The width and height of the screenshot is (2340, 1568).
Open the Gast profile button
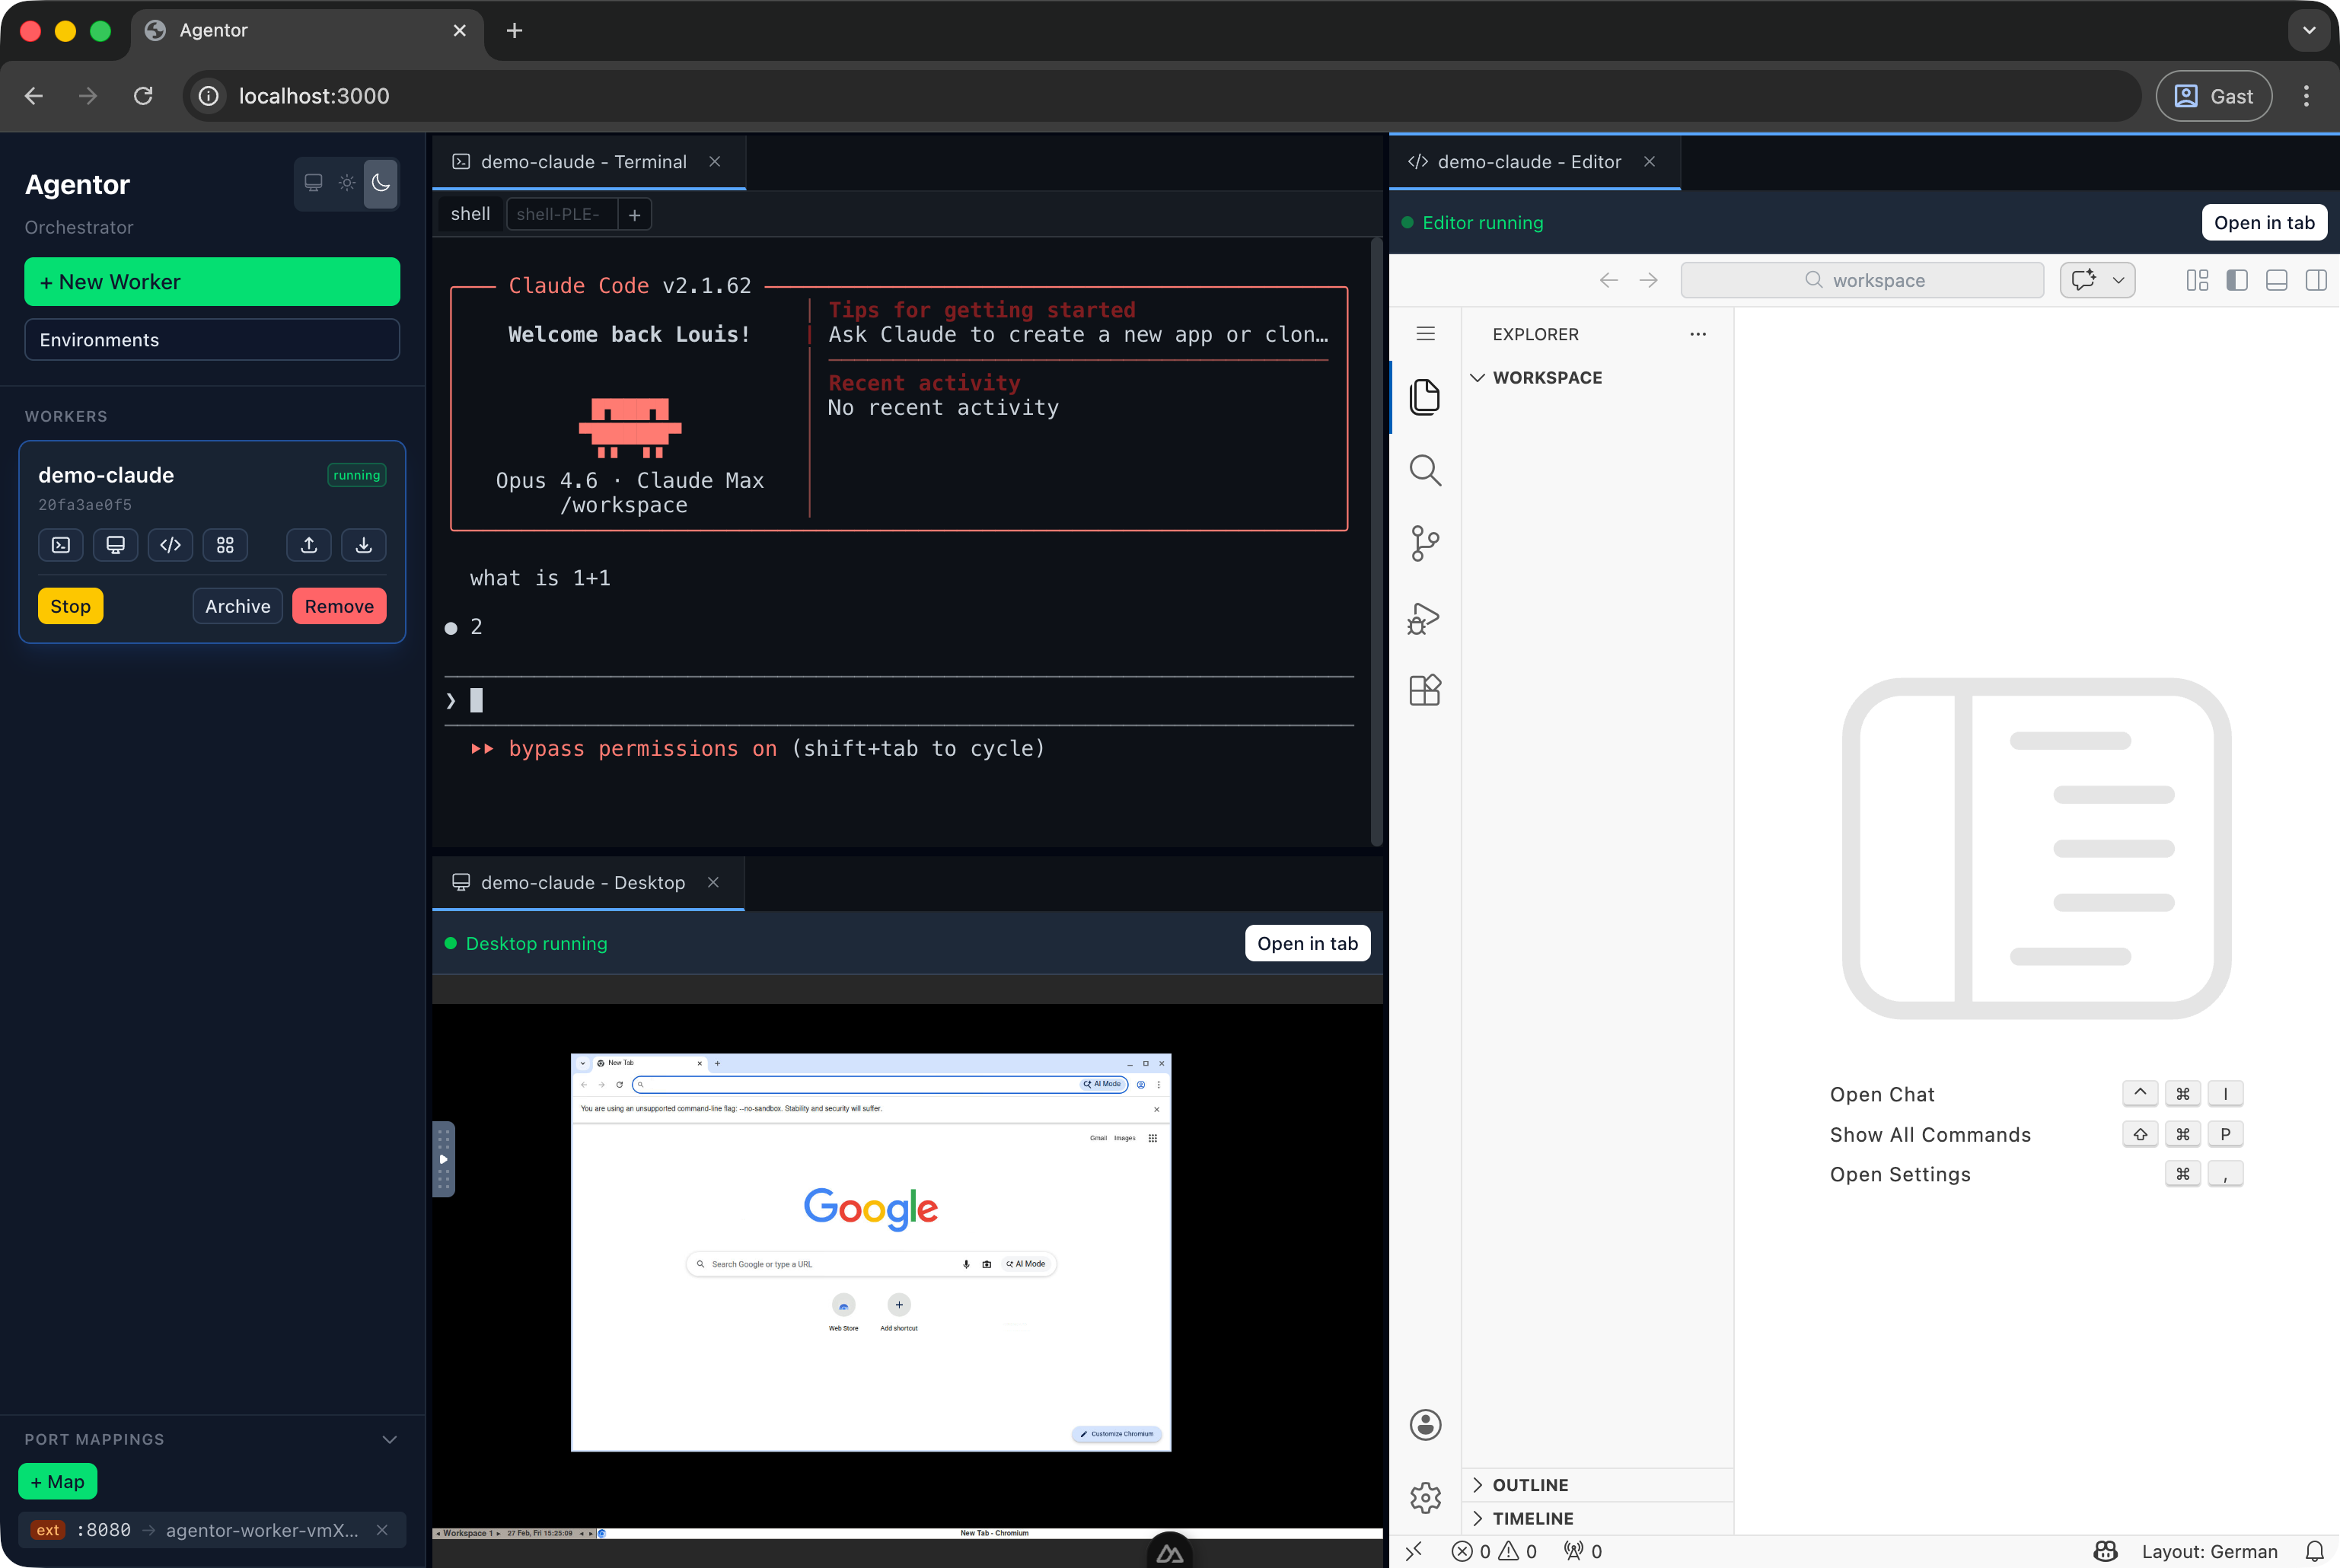coord(2214,96)
